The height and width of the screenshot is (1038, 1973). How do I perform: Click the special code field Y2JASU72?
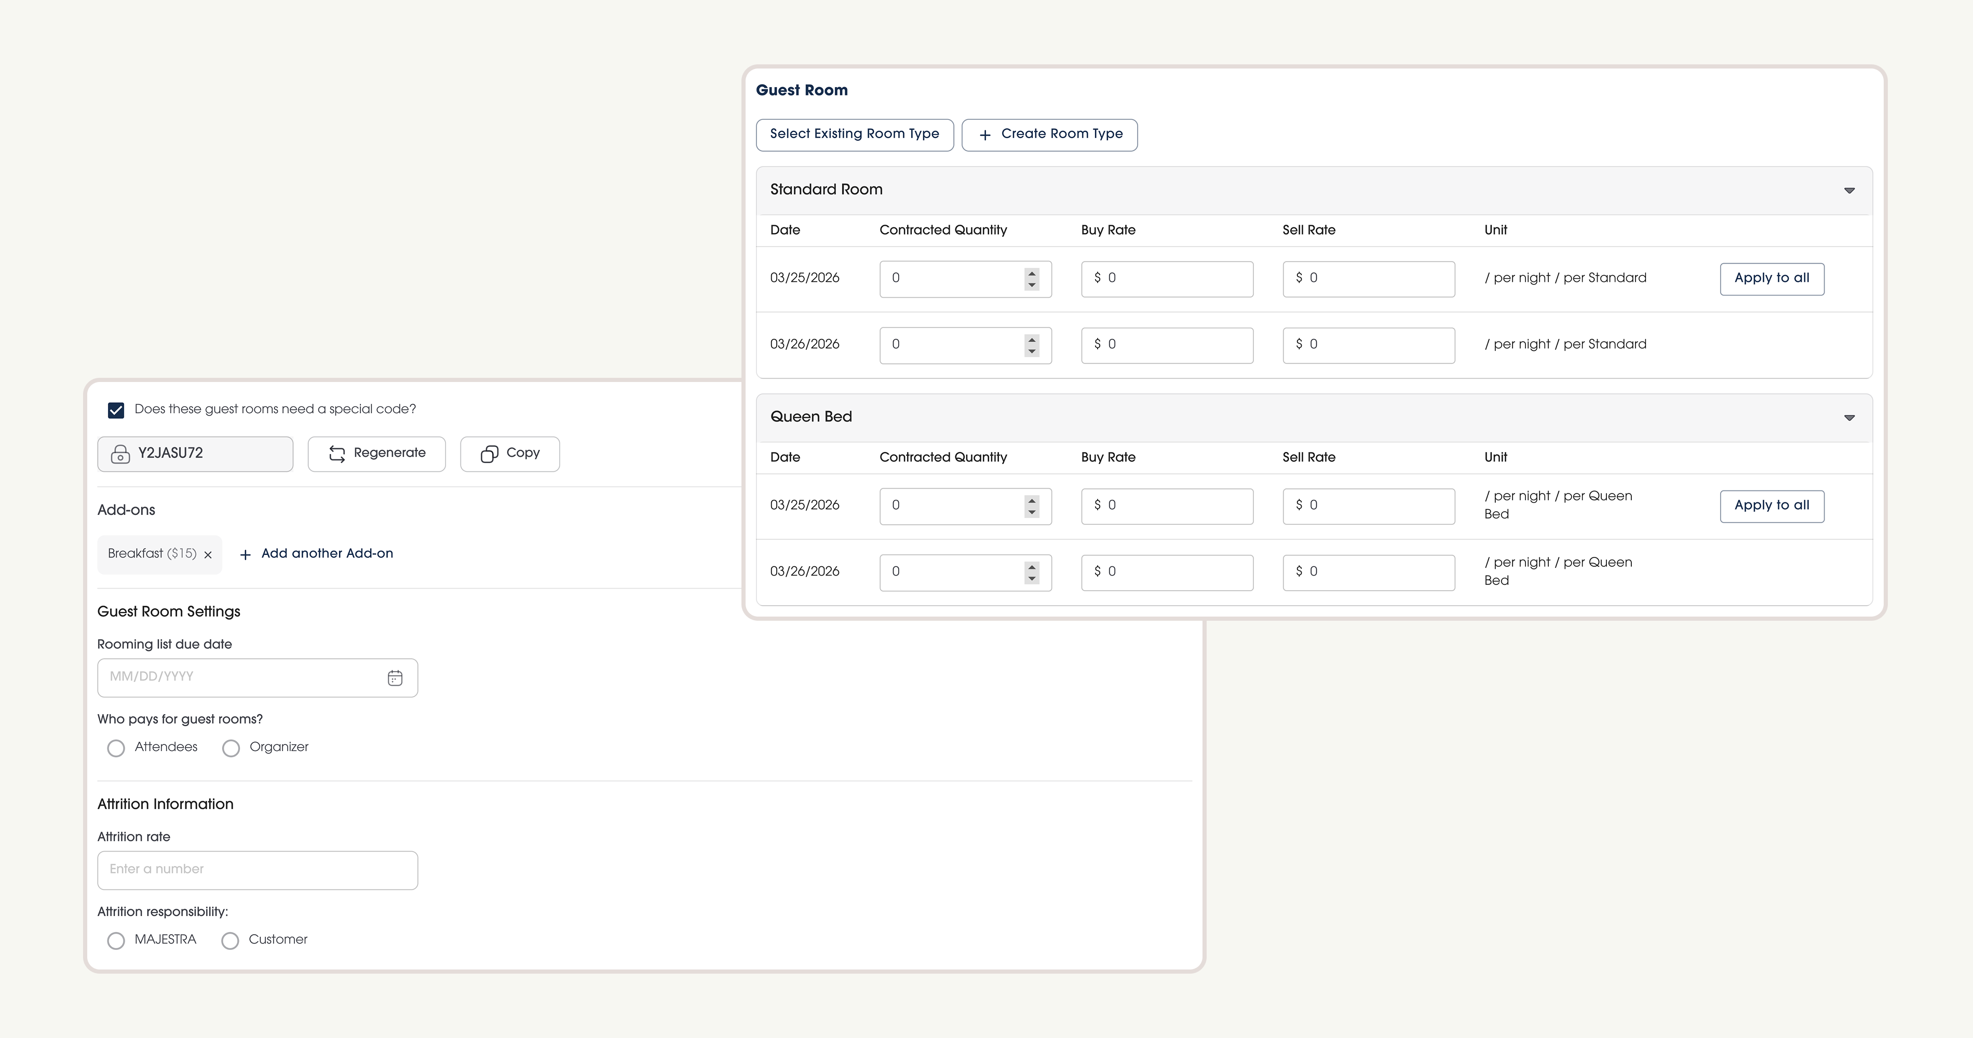click(x=195, y=454)
